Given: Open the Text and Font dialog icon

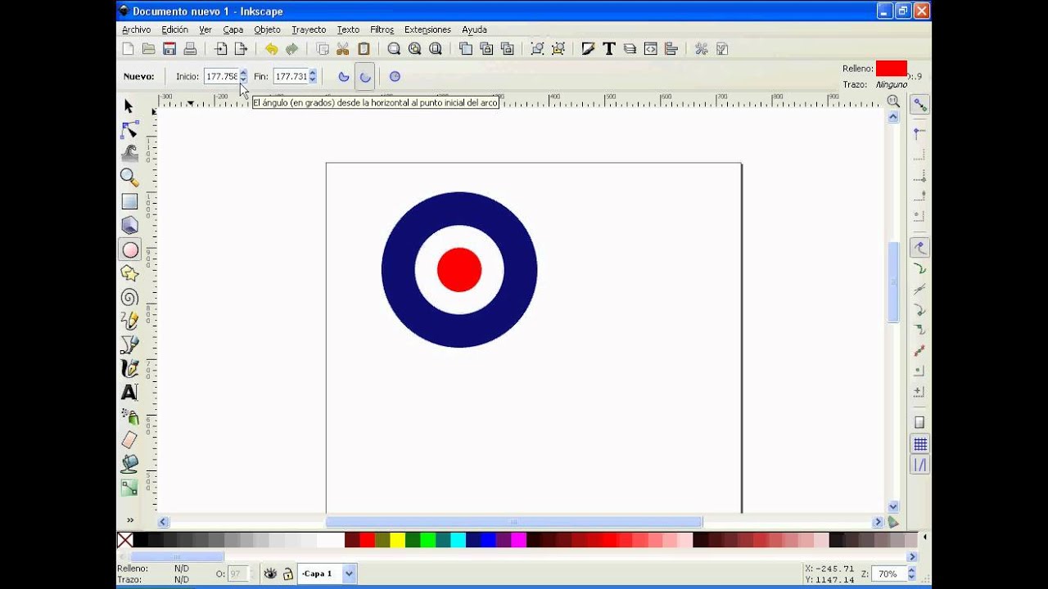Looking at the screenshot, I should click(x=608, y=49).
